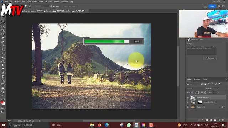Open the layer filter kind dropdown
This screenshot has height=128, width=228.
(193, 84)
